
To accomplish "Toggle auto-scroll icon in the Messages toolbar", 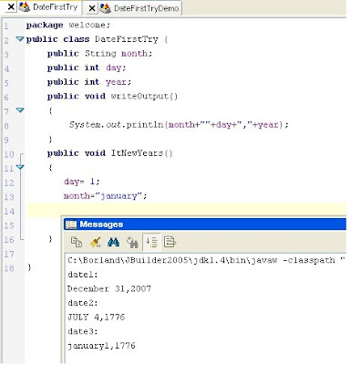I will 151,242.
